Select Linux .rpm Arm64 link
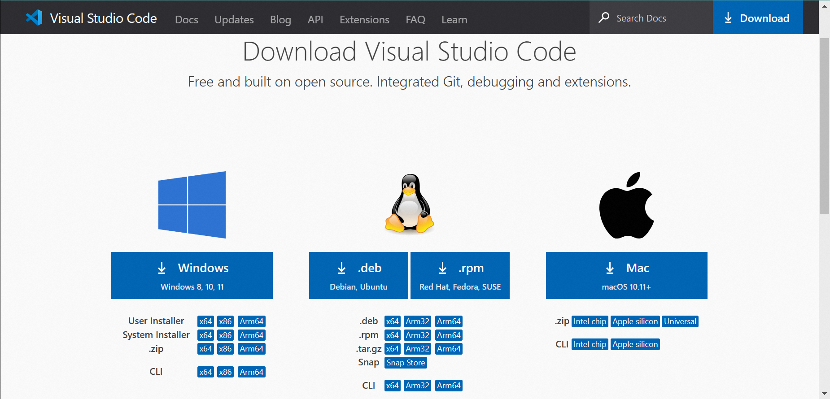The height and width of the screenshot is (399, 830). tap(449, 335)
